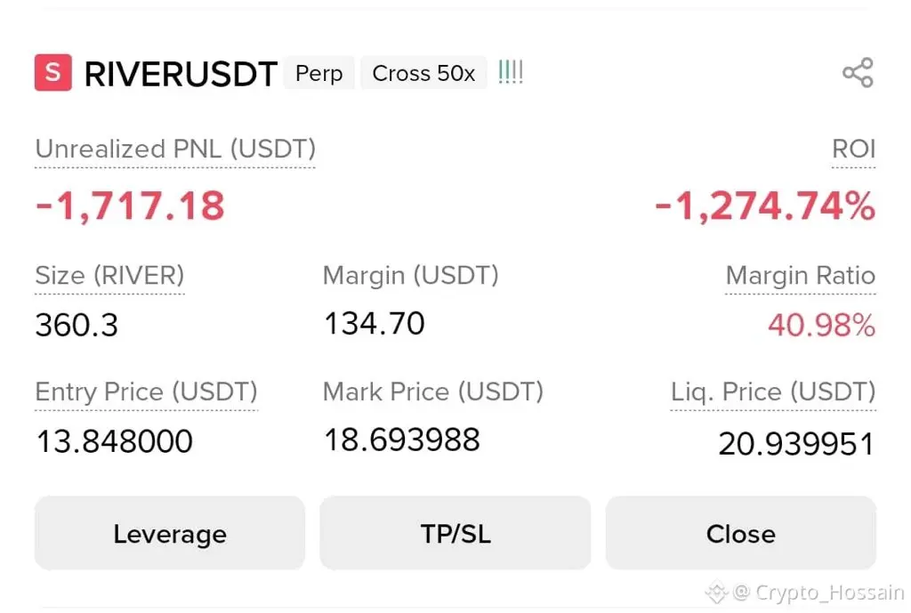Tap the Entry Price (USDT) label
This screenshot has width=911, height=613.
coord(146,391)
